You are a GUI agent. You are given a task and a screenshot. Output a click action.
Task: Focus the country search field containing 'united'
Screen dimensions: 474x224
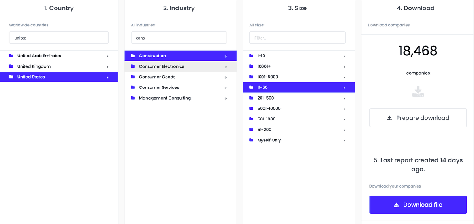click(59, 38)
